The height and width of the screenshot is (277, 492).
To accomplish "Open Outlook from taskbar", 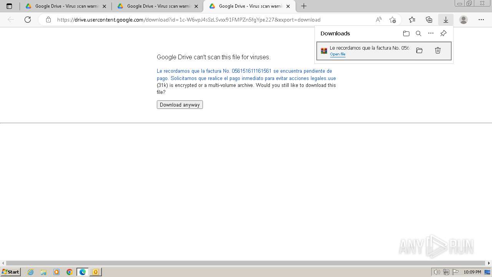I will [x=95, y=272].
